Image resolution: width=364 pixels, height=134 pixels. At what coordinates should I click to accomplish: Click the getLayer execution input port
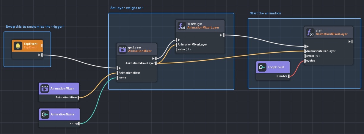tap(117, 68)
